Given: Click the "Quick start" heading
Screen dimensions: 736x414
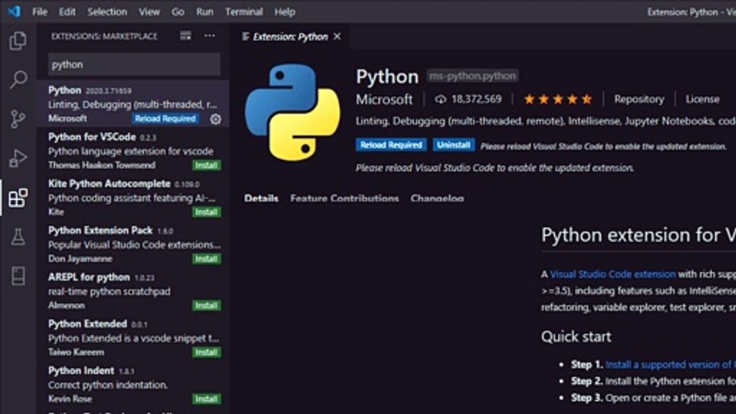Looking at the screenshot, I should coord(576,336).
